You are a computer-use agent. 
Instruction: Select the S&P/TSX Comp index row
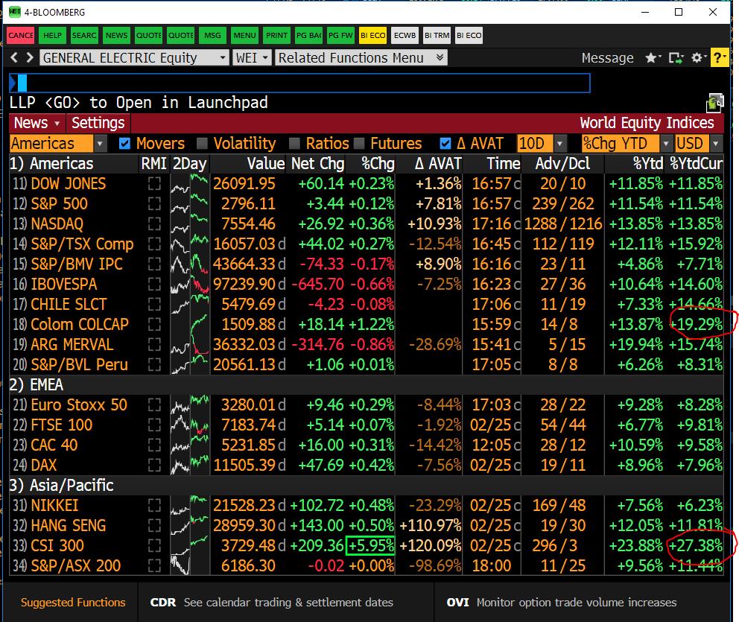tap(367, 244)
